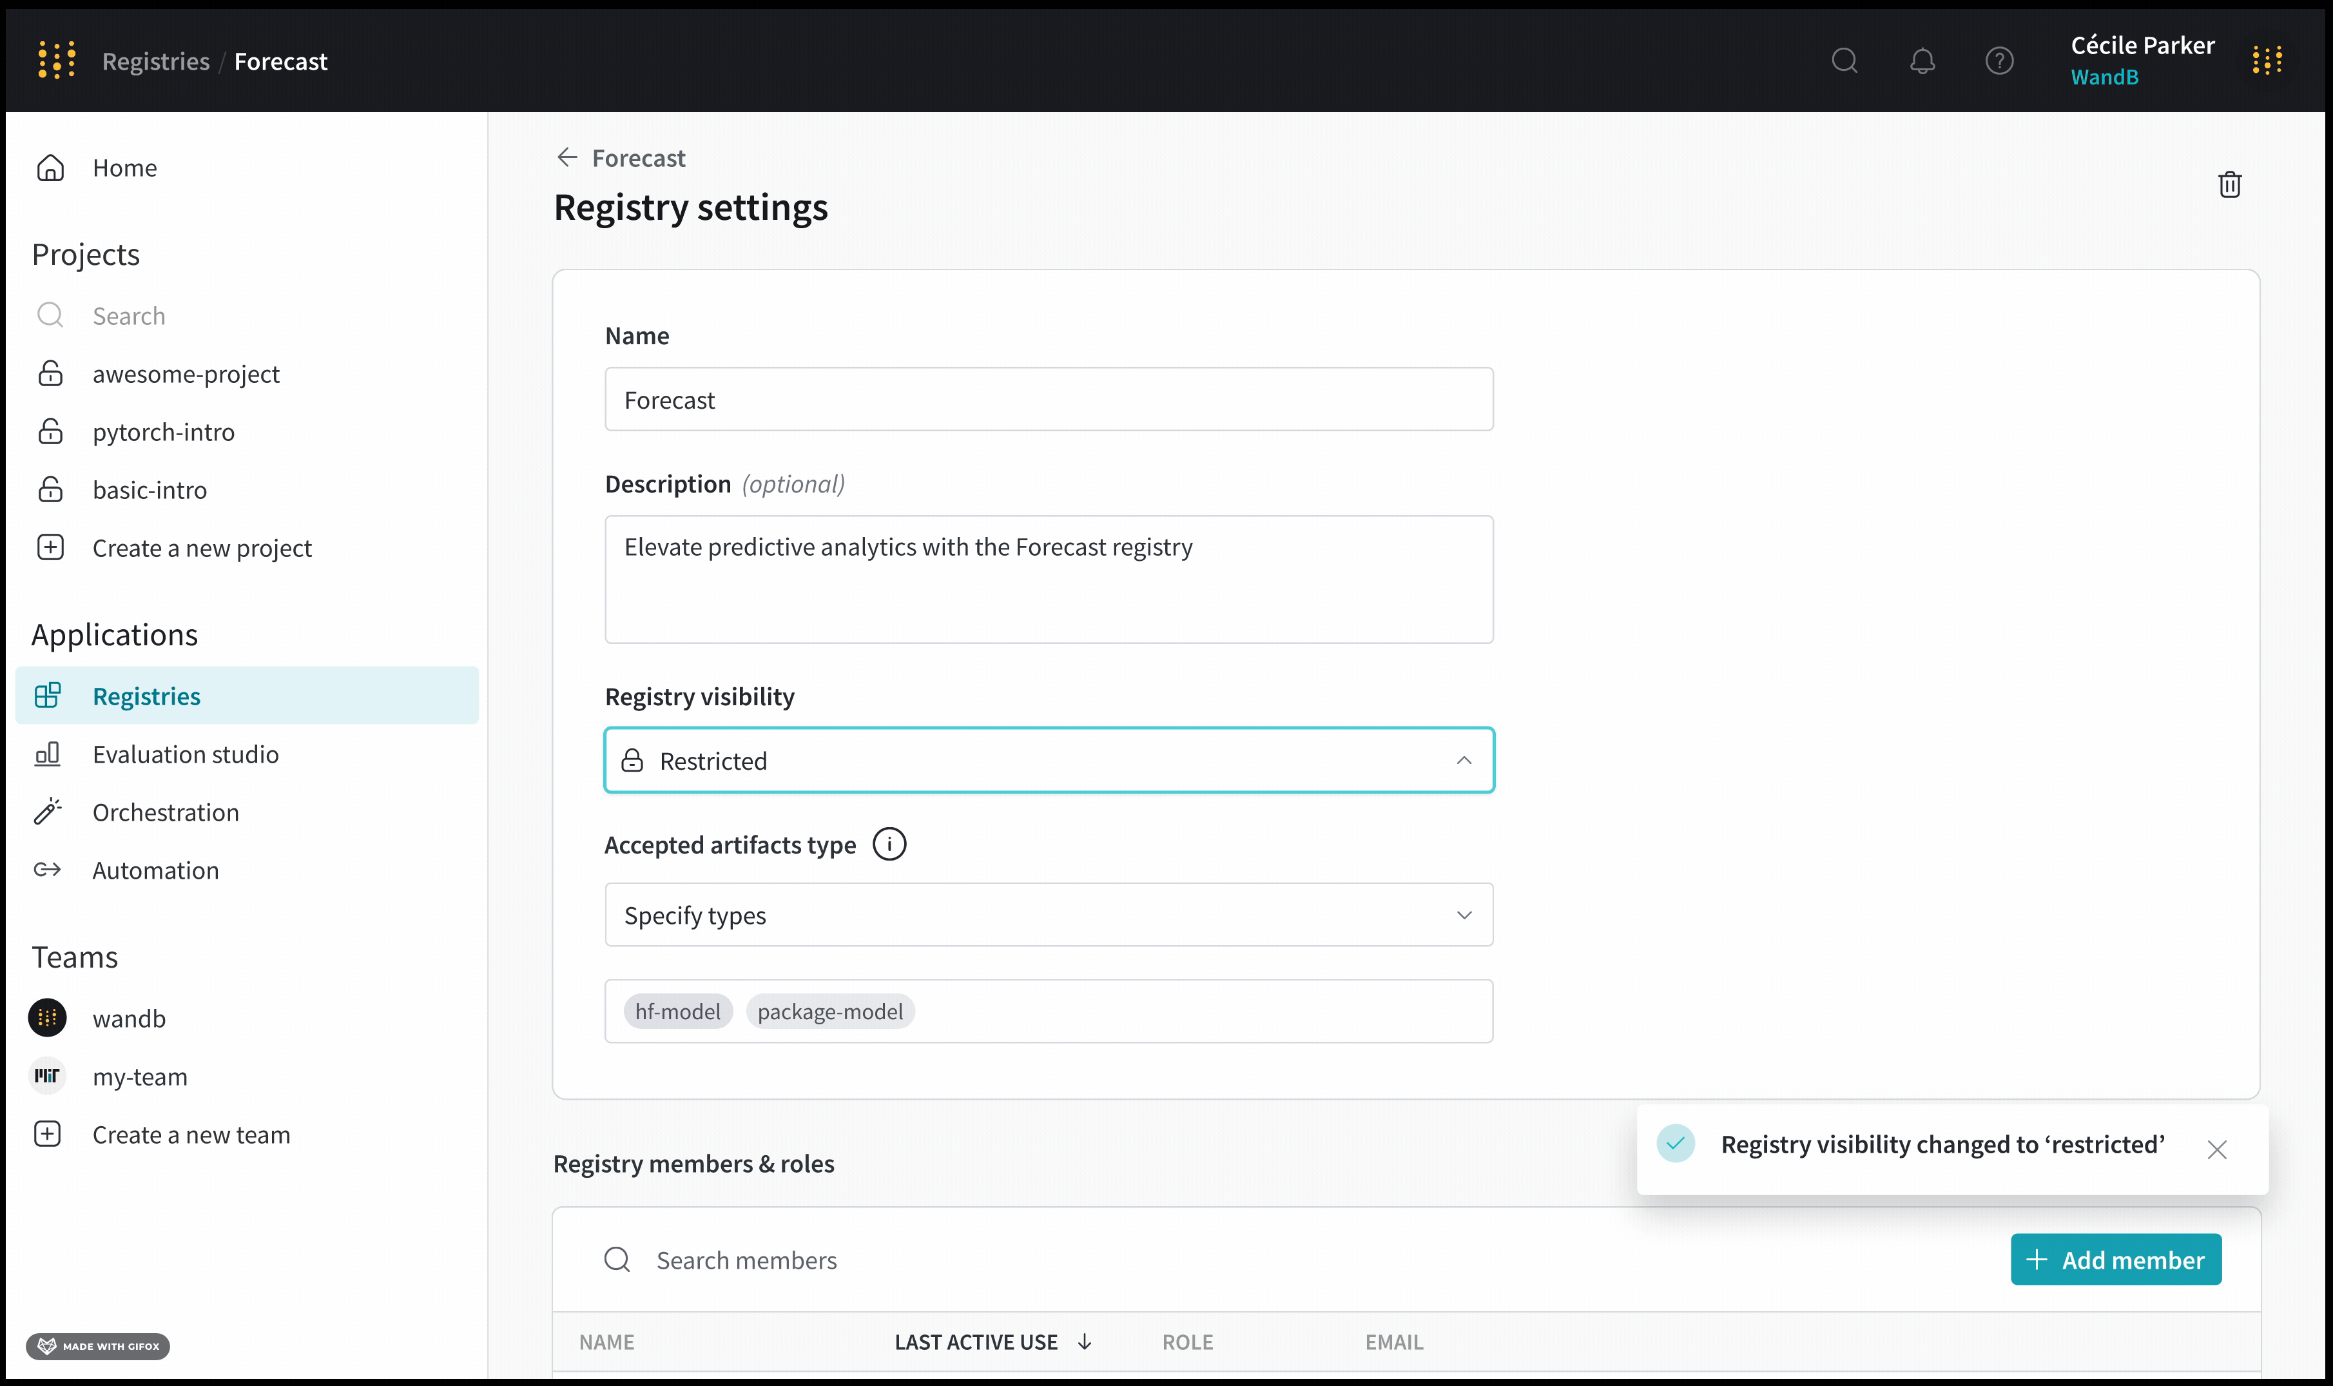Click the help question mark icon
2333x1386 pixels.
1999,62
